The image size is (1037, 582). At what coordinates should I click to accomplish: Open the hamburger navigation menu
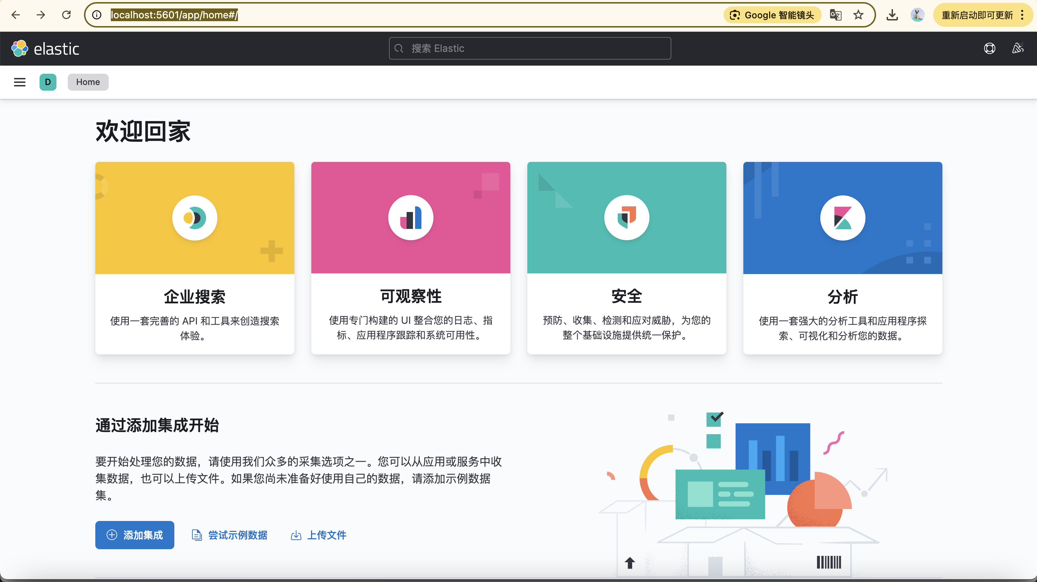[x=19, y=82]
